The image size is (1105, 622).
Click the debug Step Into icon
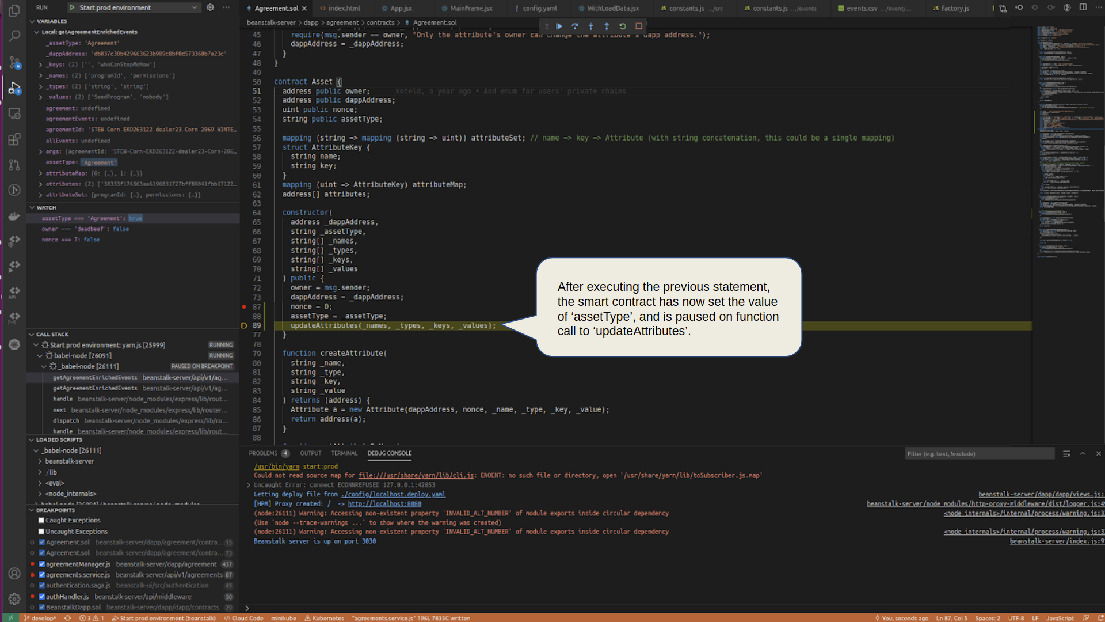(x=590, y=26)
